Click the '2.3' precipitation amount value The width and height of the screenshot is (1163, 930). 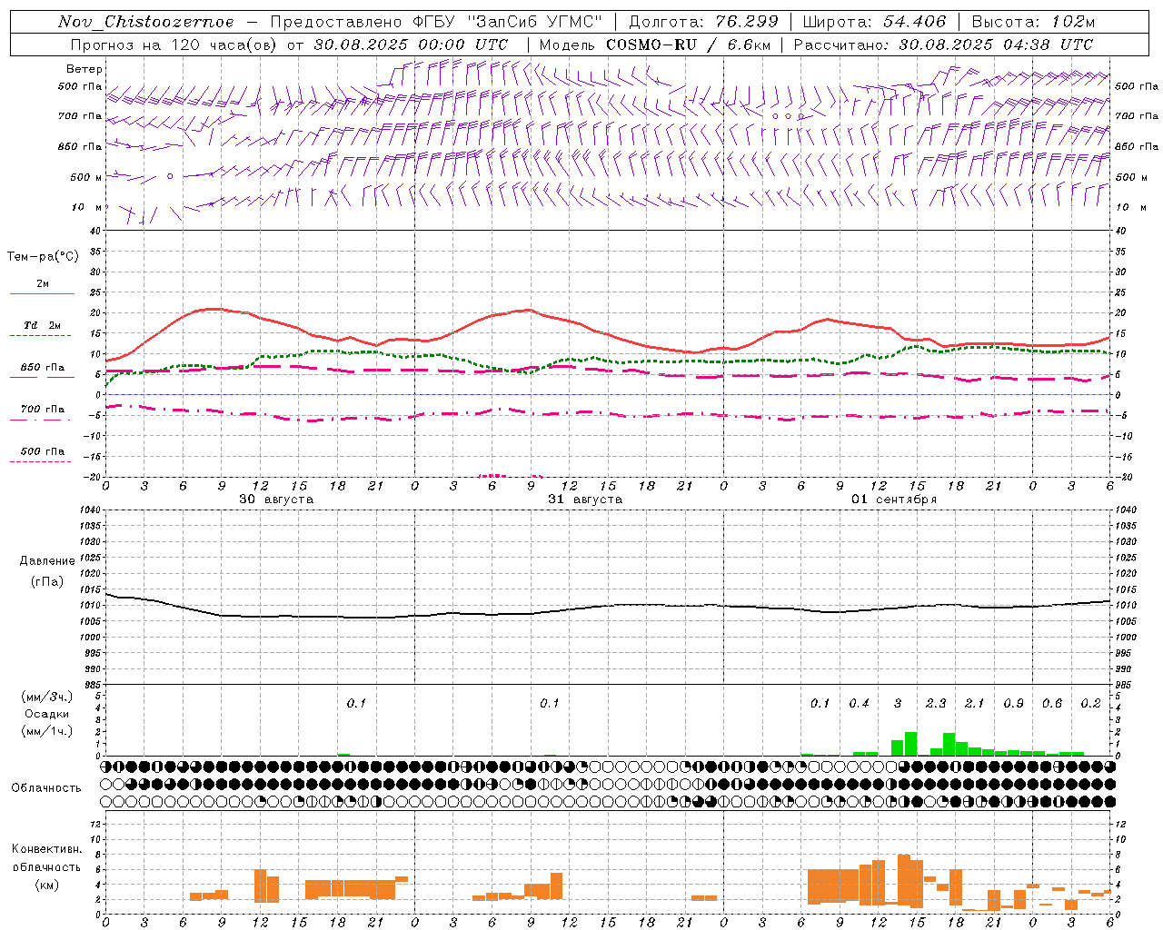tap(936, 703)
